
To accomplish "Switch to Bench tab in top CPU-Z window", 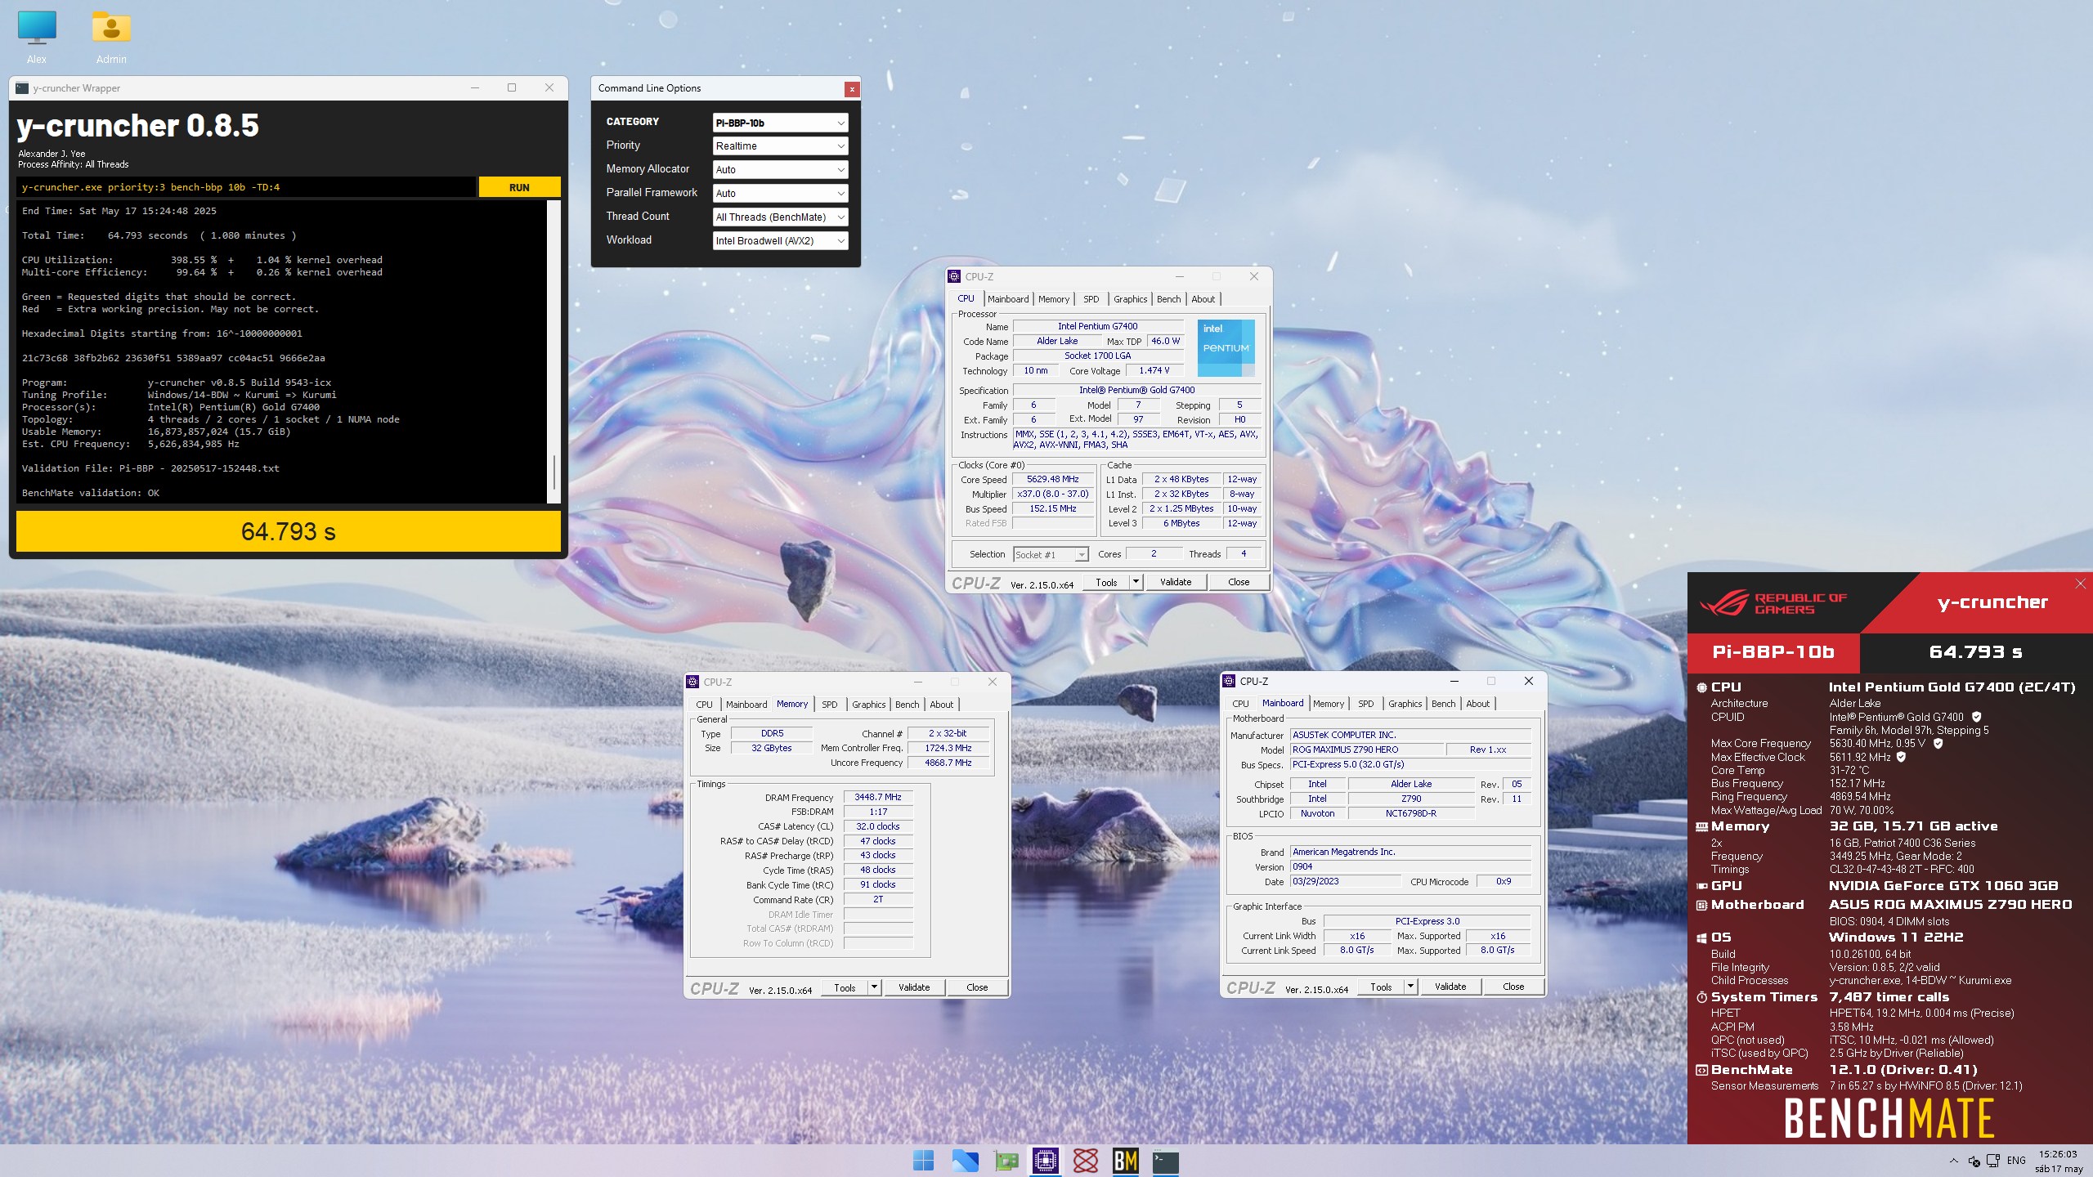I will click(1168, 299).
